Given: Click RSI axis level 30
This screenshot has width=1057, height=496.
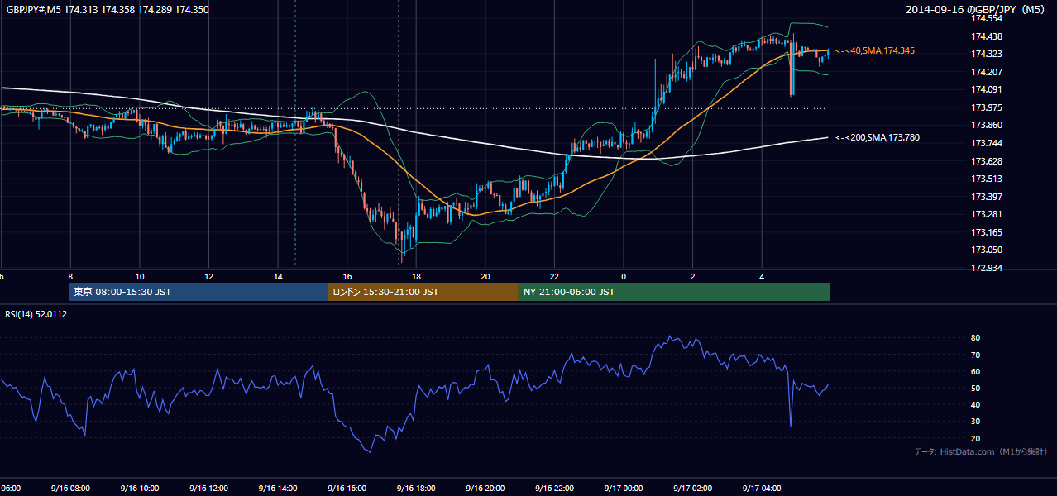Looking at the screenshot, I should (x=975, y=422).
